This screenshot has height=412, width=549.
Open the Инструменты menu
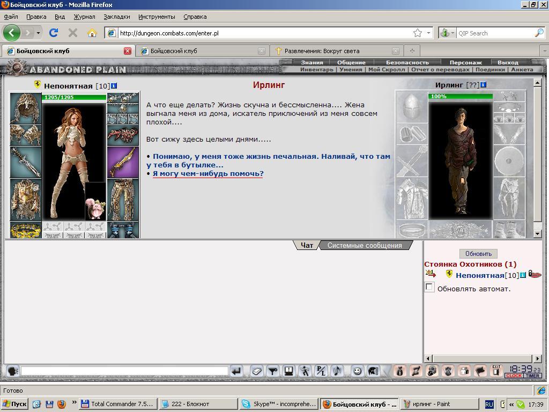pos(157,17)
